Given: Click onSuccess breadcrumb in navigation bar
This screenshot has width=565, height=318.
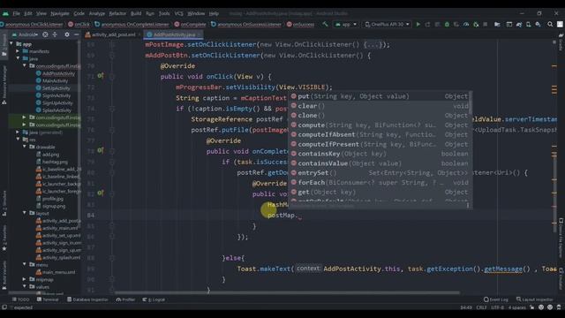Looking at the screenshot, I should click(x=300, y=24).
